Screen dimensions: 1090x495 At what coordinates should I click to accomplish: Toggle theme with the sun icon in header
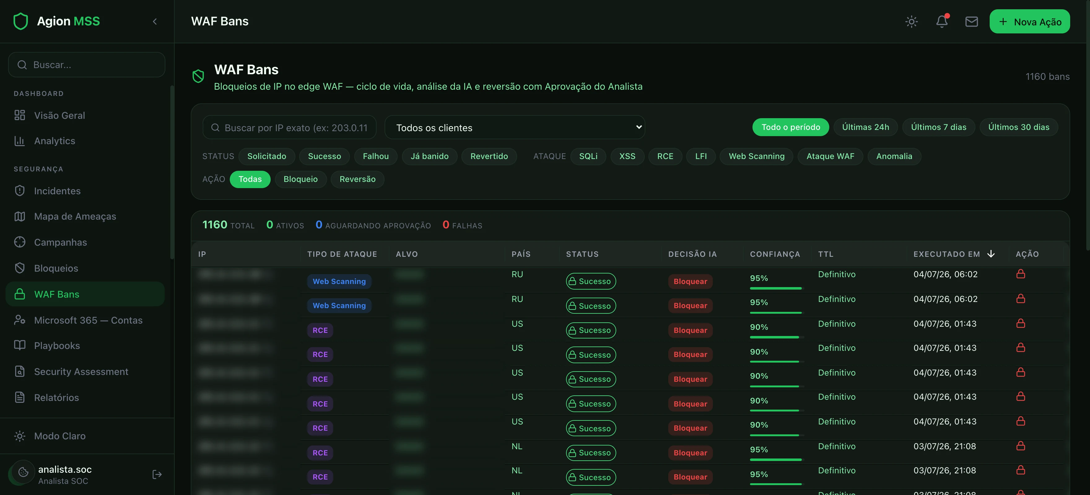911,22
